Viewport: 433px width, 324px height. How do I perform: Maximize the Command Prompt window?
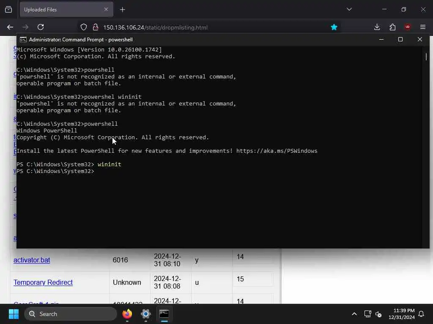[400, 39]
